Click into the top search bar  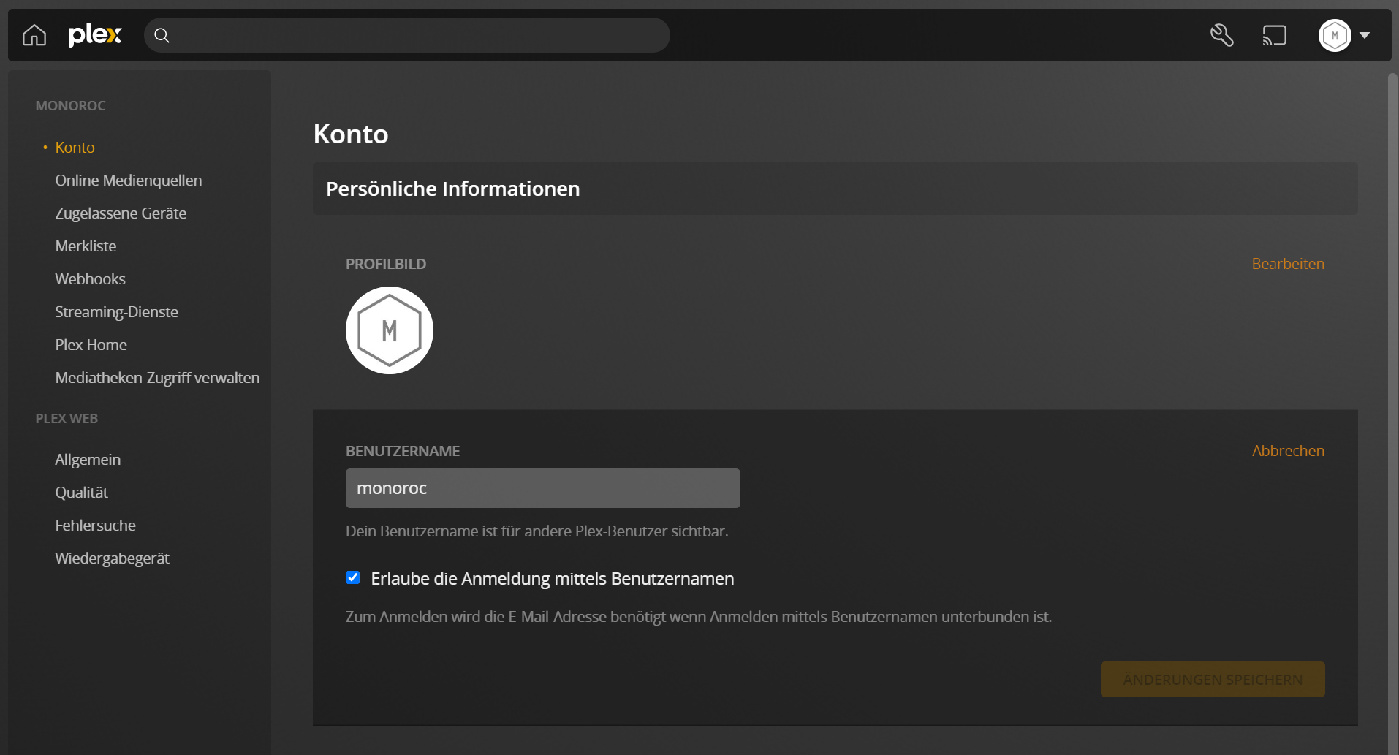click(x=417, y=35)
